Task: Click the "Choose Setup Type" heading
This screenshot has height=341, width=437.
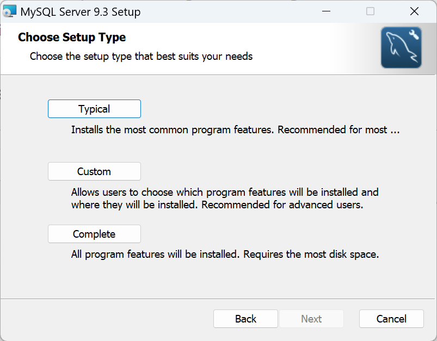Action: 72,38
